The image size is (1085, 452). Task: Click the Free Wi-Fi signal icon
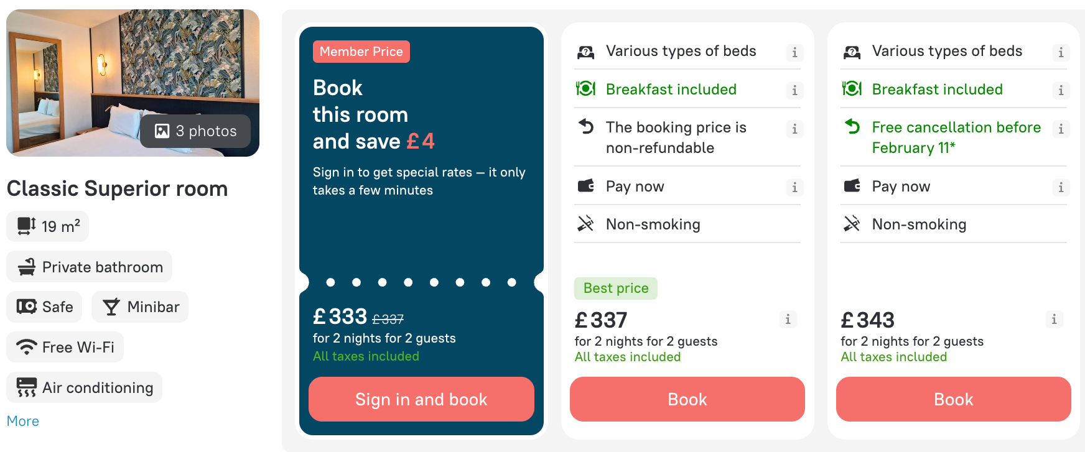click(26, 347)
